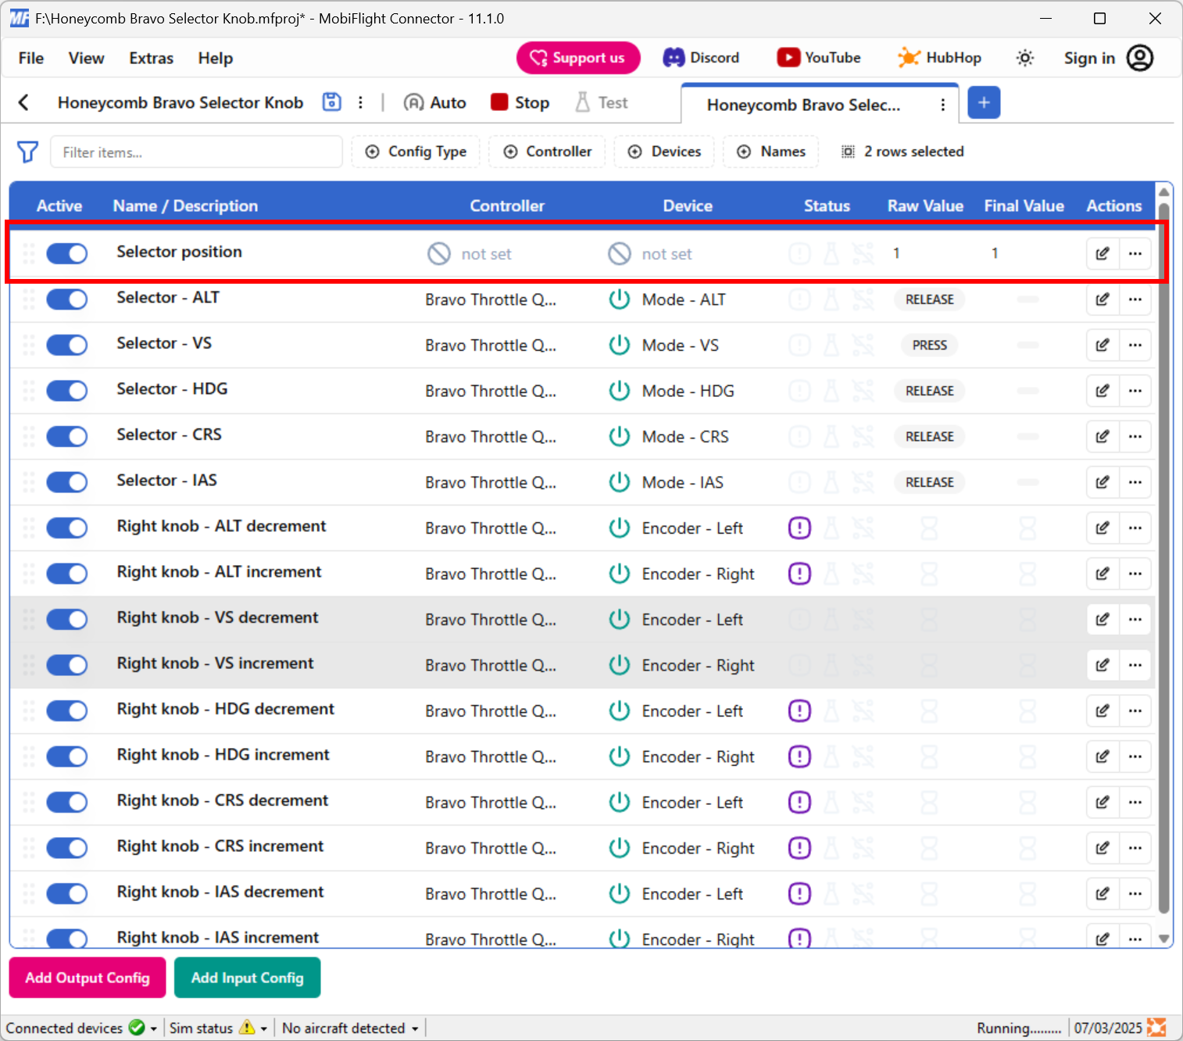The image size is (1183, 1041).
Task: Open the filter funnel icon
Action: coord(27,152)
